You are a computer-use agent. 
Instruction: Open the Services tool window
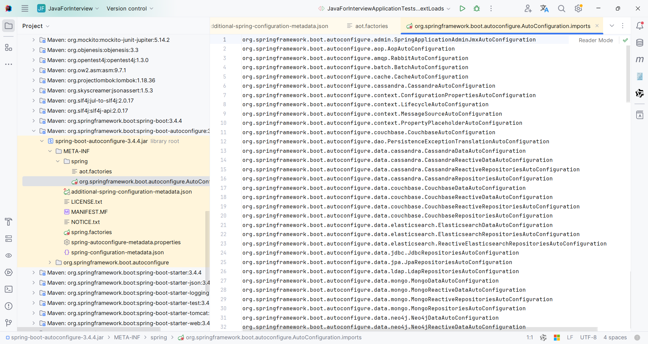[x=9, y=239]
